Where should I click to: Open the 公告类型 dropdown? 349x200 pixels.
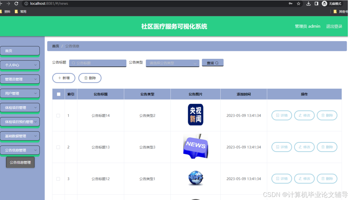pyautogui.click(x=172, y=63)
